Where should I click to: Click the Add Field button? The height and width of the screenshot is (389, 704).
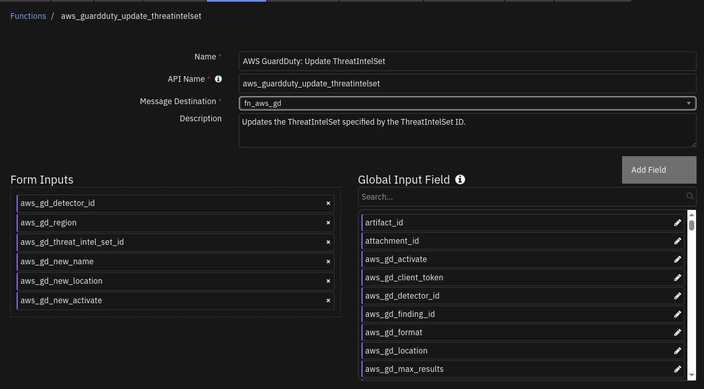point(659,170)
